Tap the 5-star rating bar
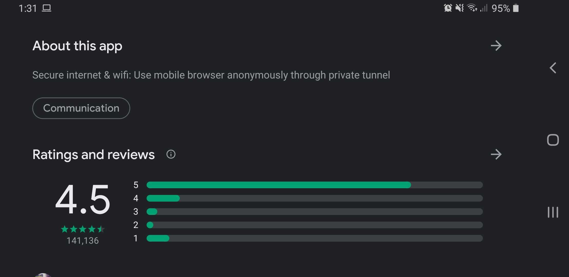Screen dimensions: 569x277 (x=314, y=185)
